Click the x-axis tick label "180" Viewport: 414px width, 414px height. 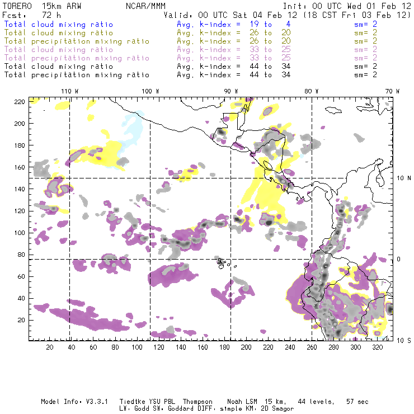click(224, 347)
